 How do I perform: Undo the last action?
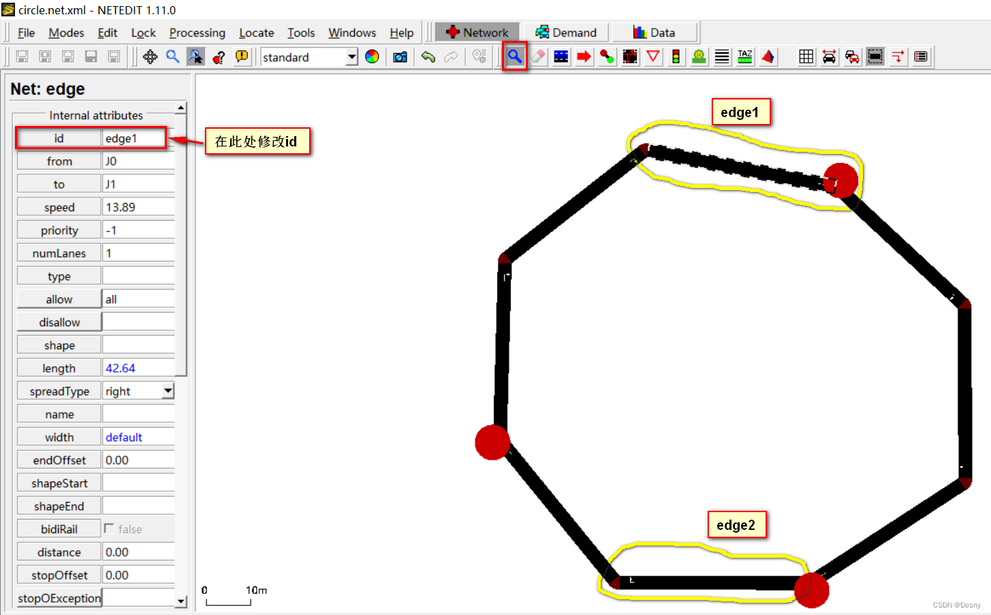428,57
